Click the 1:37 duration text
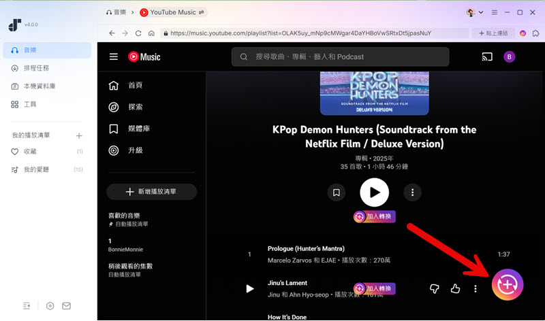545x321 pixels. pos(503,254)
